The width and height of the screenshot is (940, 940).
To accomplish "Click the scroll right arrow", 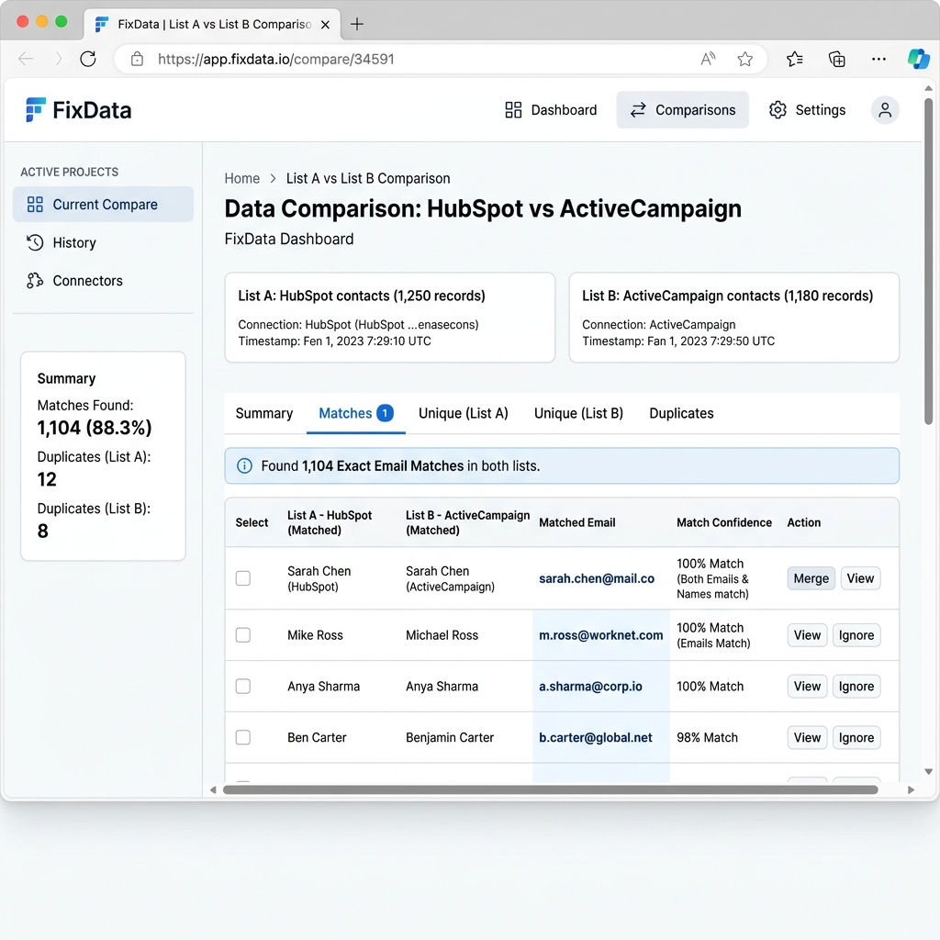I will click(912, 790).
